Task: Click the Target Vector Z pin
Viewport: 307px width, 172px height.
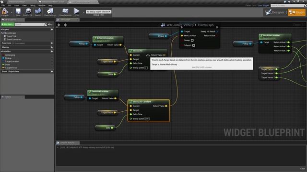Action: tap(276, 77)
